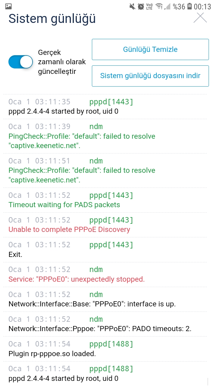Click the Günlüğü Temizle button
217x386 pixels.
(x=150, y=49)
